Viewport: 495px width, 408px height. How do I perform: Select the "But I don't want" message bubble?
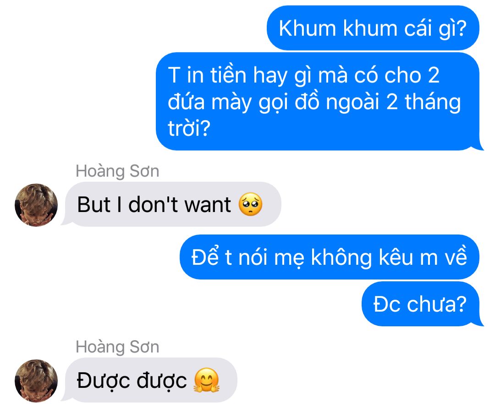[172, 204]
